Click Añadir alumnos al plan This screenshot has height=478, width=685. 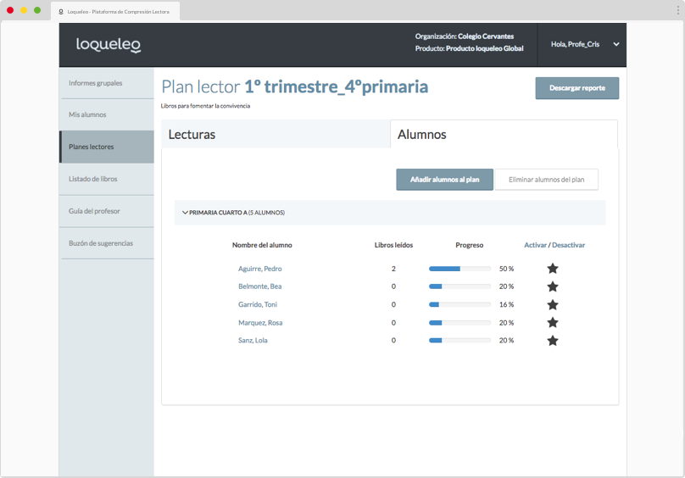pos(445,180)
